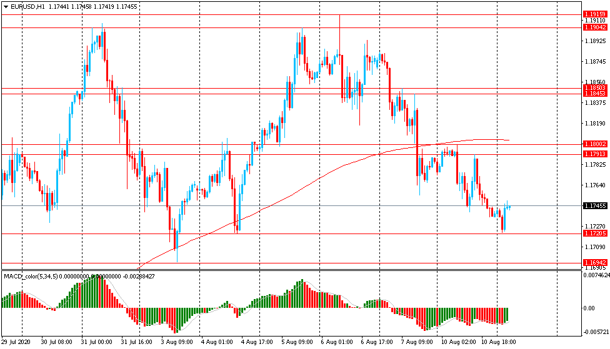Click the 1.18925 price axis value
The width and height of the screenshot is (610, 349).
[595, 41]
